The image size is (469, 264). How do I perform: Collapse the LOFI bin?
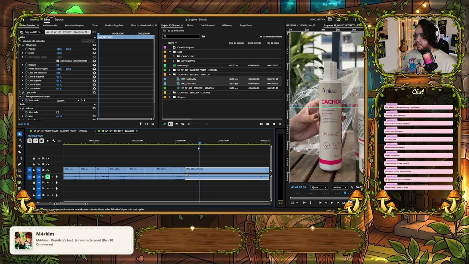pos(170,52)
